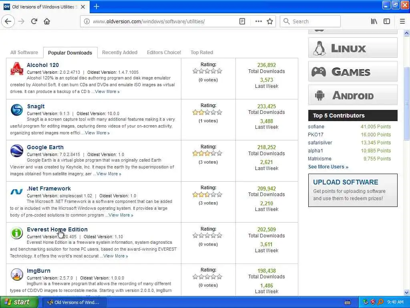Open the Google Earth title link
Image resolution: width=410 pixels, height=308 pixels.
[45, 147]
